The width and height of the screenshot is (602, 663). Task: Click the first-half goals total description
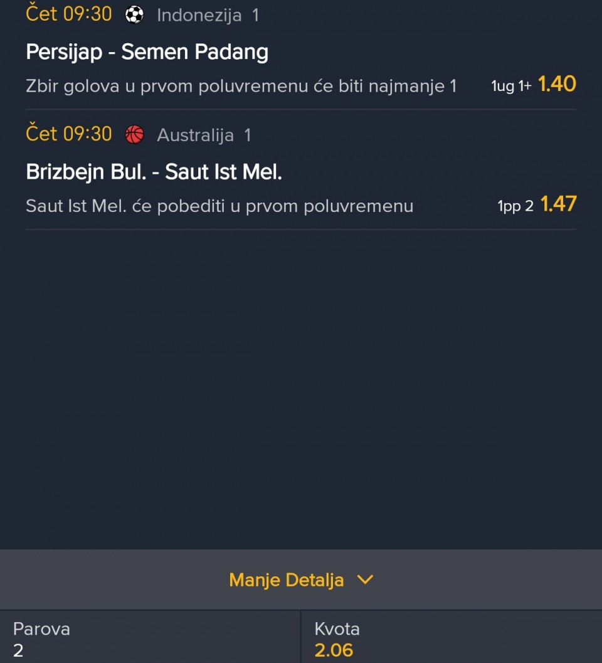pyautogui.click(x=241, y=86)
